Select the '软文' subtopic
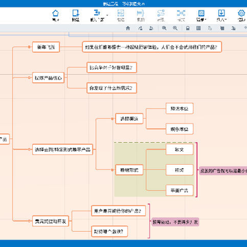This screenshot has width=247, height=247. [180, 150]
